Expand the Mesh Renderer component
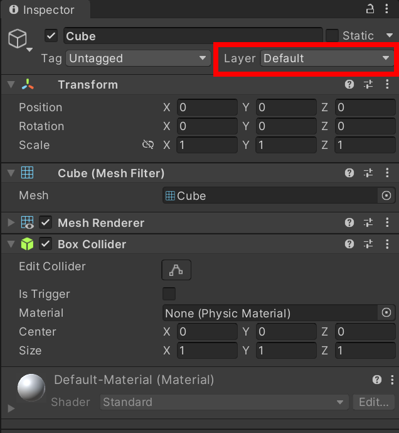Screen dimensions: 399x433 click(11, 222)
